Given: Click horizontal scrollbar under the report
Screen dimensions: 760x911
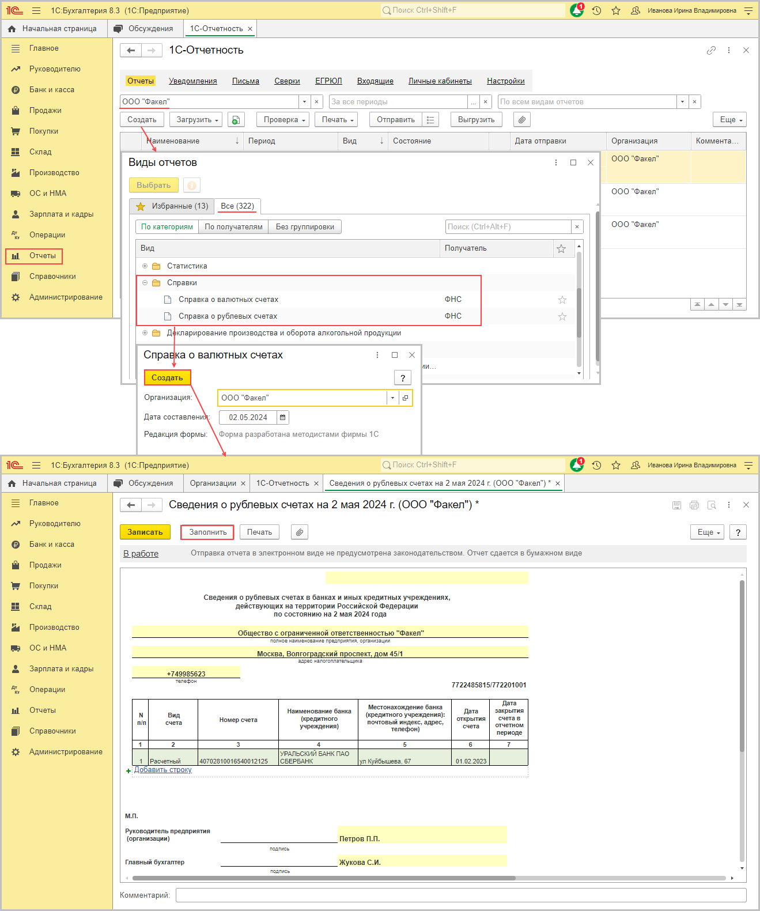Looking at the screenshot, I should [x=324, y=878].
